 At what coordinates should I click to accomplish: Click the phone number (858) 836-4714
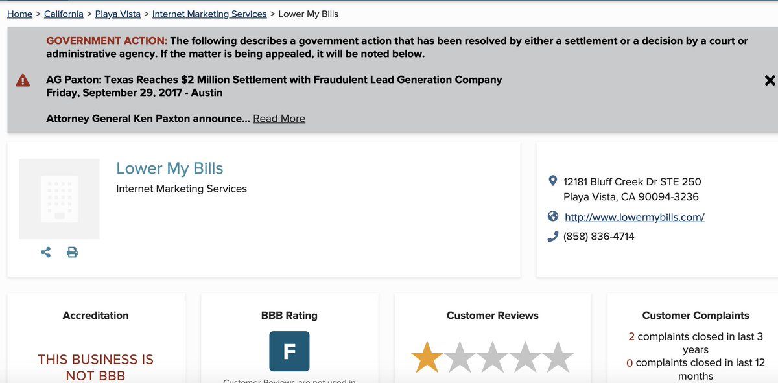click(x=598, y=237)
